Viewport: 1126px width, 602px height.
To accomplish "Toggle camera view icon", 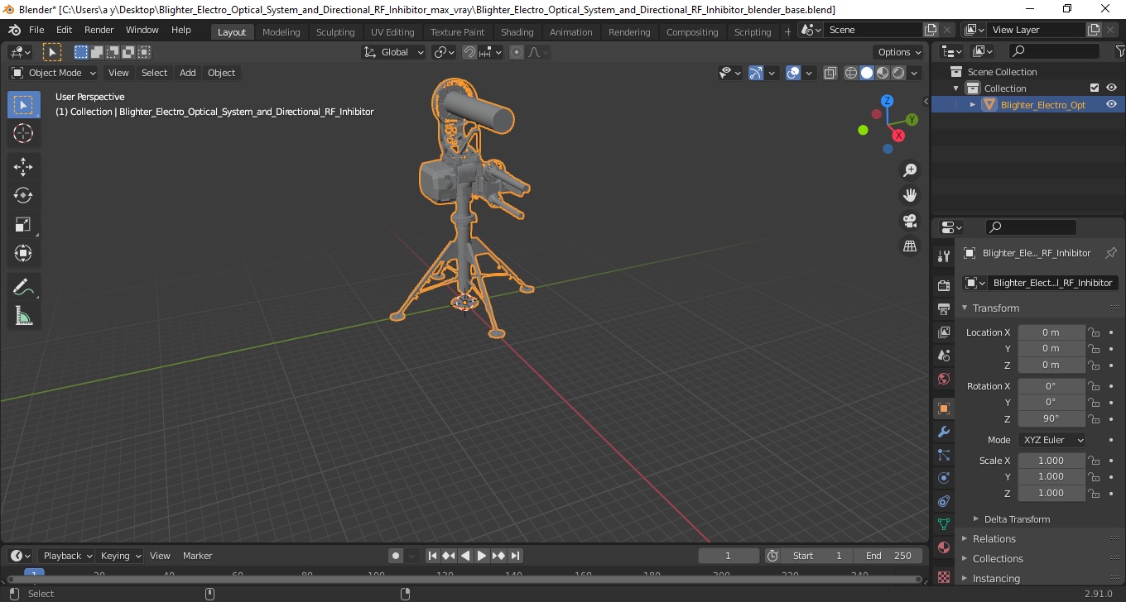I will coord(910,221).
